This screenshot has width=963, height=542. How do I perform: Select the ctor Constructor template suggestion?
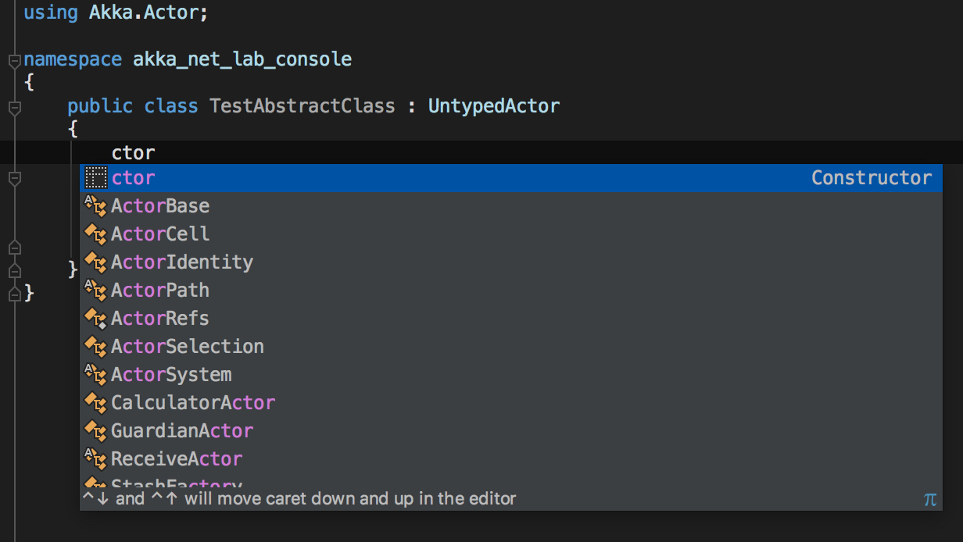(469, 178)
